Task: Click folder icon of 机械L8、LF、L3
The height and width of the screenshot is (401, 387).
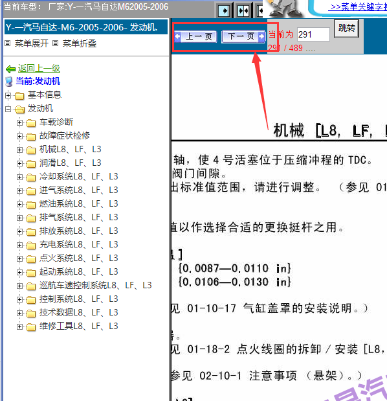Action: (31, 150)
